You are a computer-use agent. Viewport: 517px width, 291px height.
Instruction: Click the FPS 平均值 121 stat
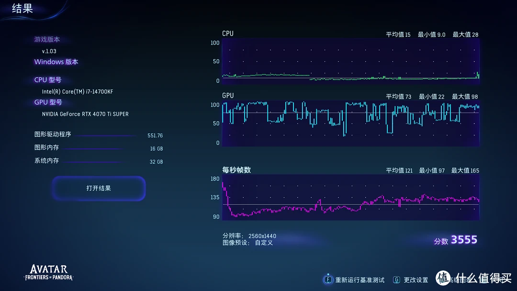pyautogui.click(x=399, y=170)
